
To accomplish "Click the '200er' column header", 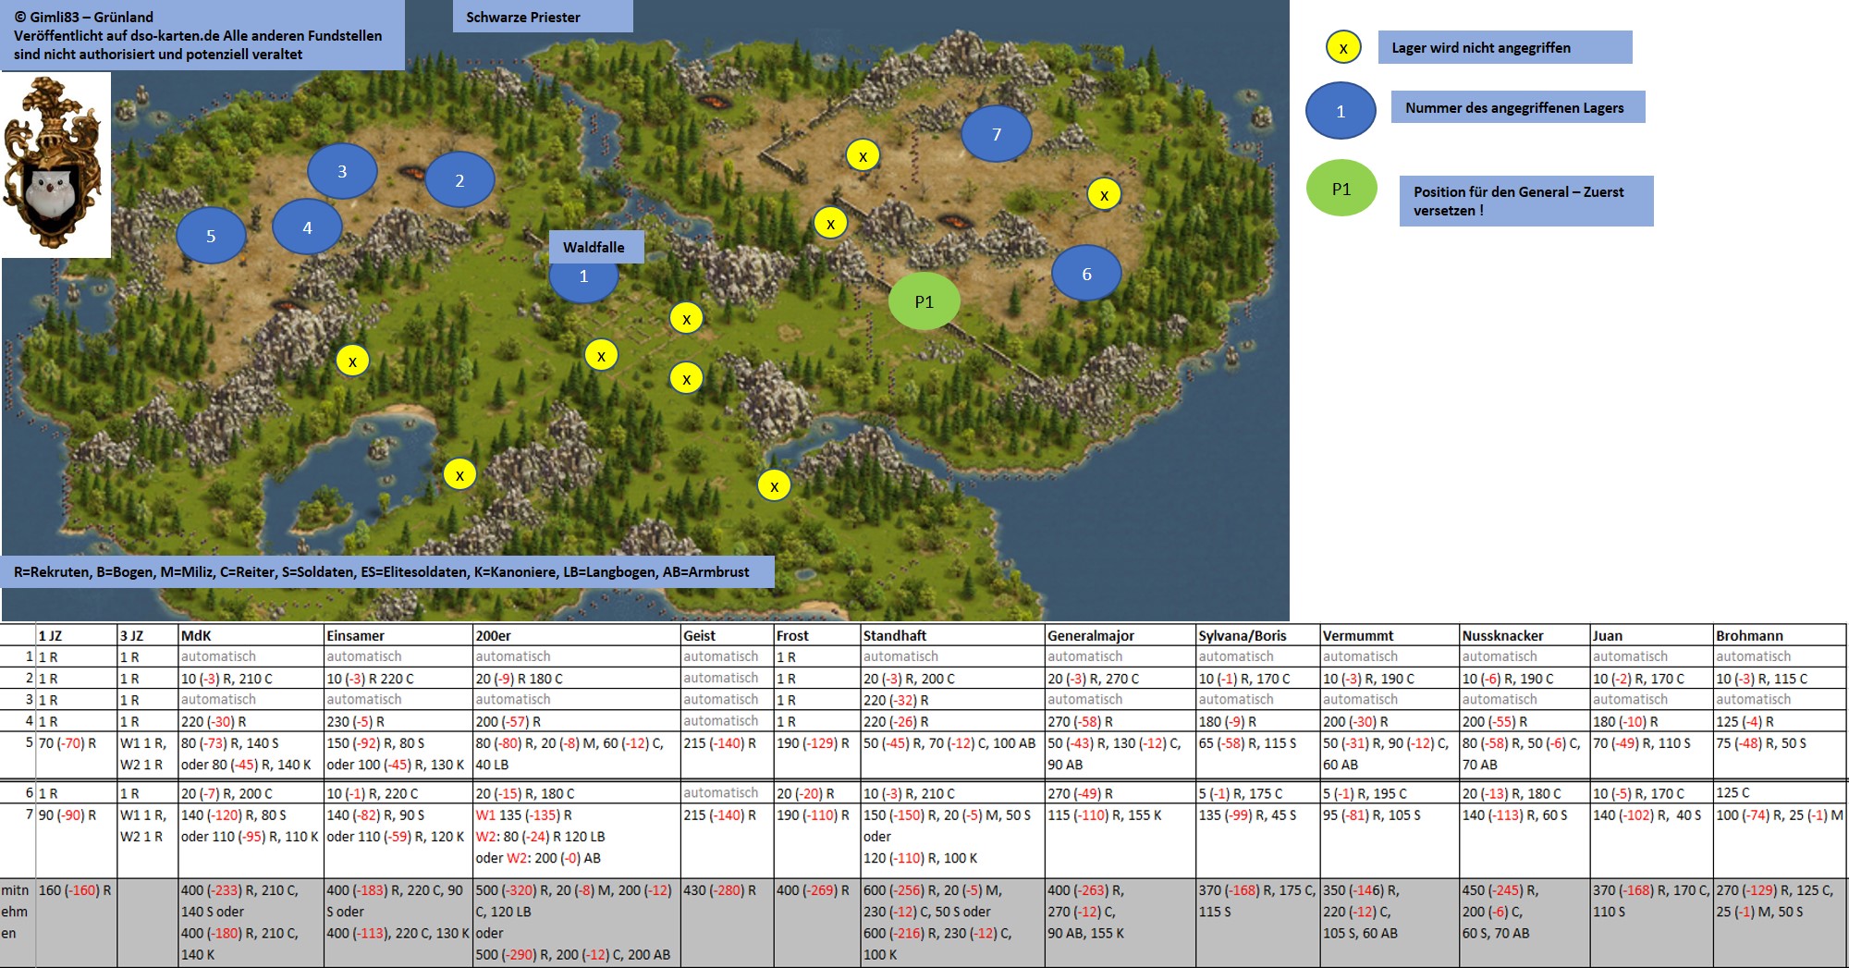I will coord(577,635).
